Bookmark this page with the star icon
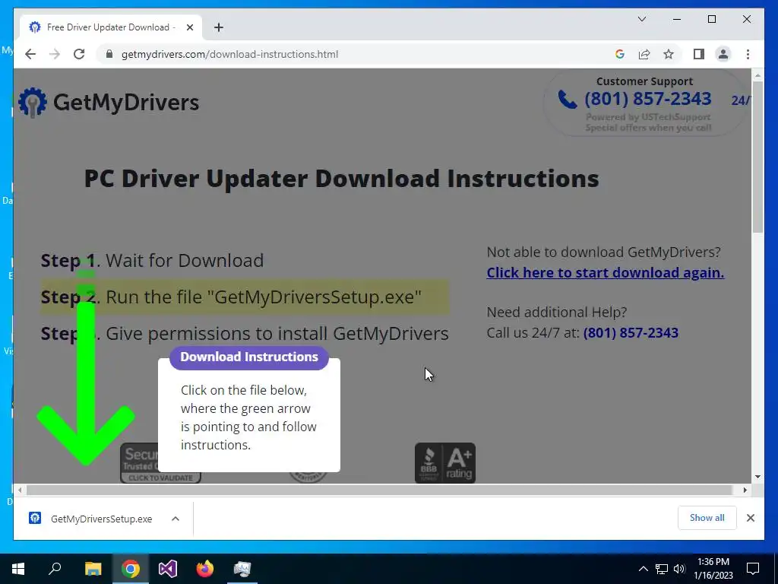 (x=669, y=54)
